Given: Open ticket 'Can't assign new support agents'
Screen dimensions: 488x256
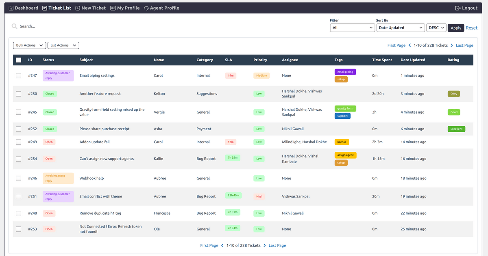Looking at the screenshot, I should click(x=107, y=159).
